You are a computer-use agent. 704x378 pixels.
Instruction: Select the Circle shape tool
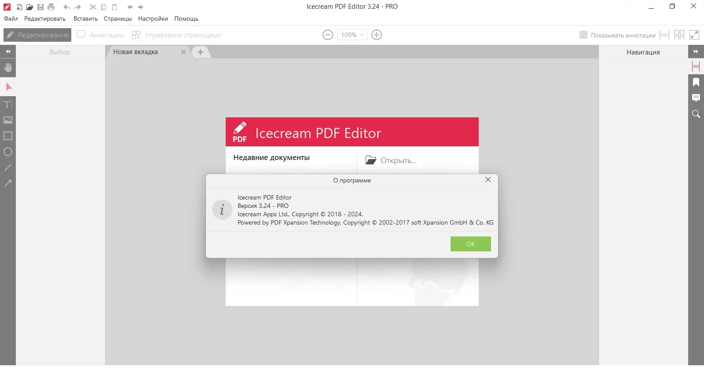pos(8,152)
